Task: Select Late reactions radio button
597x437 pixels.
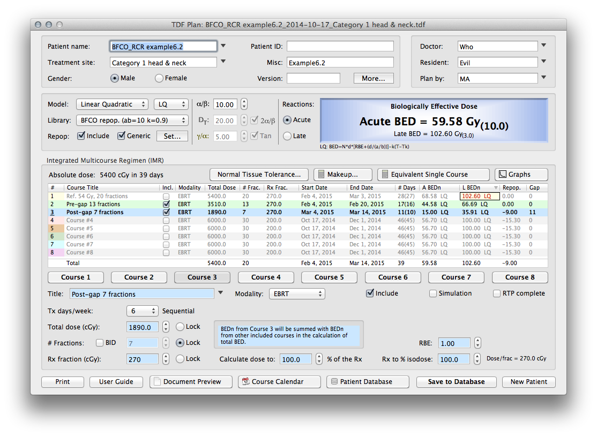Action: pos(287,136)
